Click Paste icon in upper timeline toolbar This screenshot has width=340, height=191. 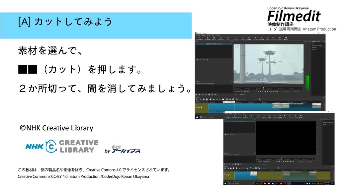click(207, 99)
